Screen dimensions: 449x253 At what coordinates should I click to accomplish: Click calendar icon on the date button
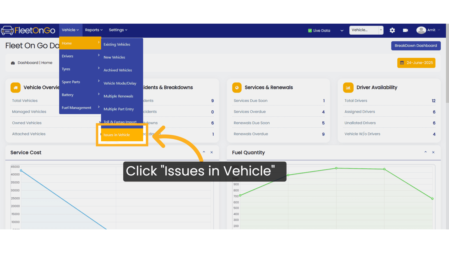pyautogui.click(x=402, y=63)
